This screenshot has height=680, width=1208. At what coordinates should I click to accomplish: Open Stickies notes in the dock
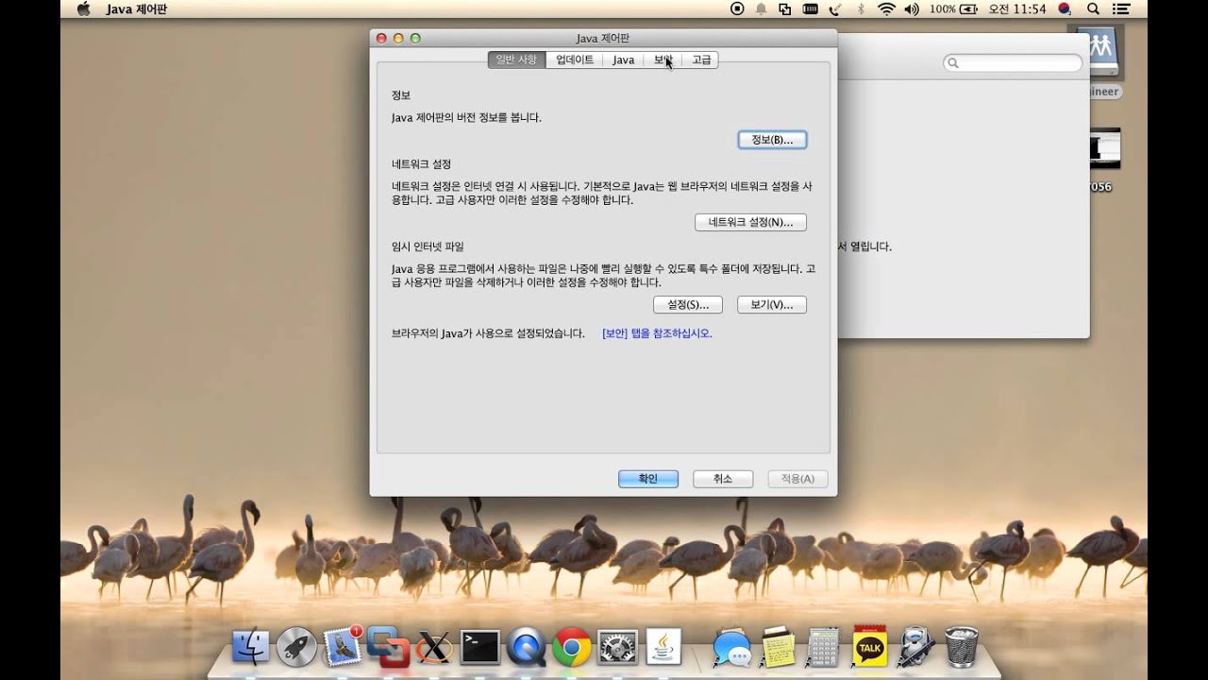[778, 647]
